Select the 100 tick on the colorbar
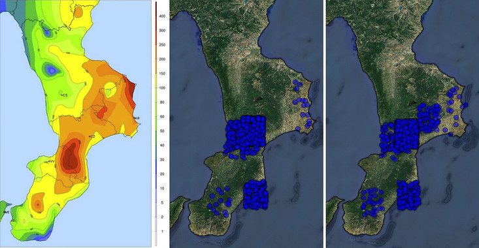This screenshot has height=248, width=479. [x=162, y=88]
